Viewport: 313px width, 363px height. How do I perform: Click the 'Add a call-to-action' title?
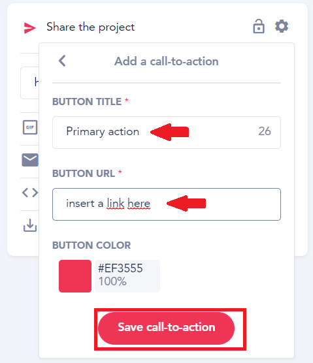coord(167,61)
